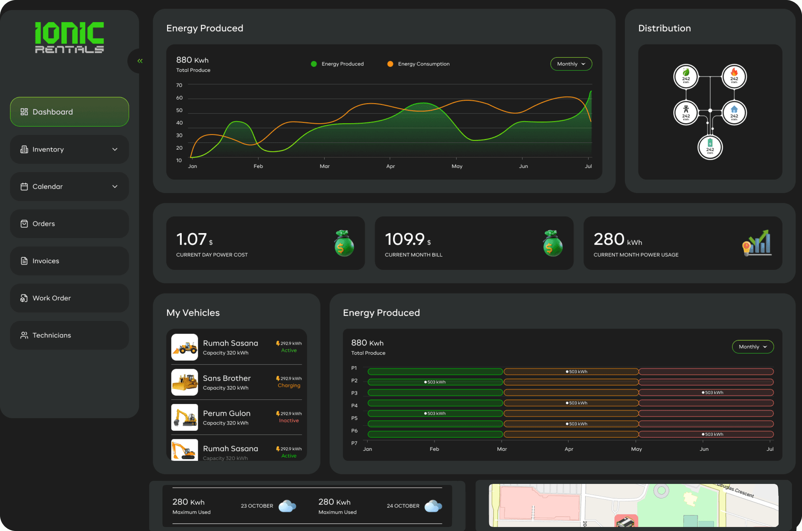Click the flame node in Distribution diagram
Viewport: 802px width, 531px height.
(x=734, y=76)
